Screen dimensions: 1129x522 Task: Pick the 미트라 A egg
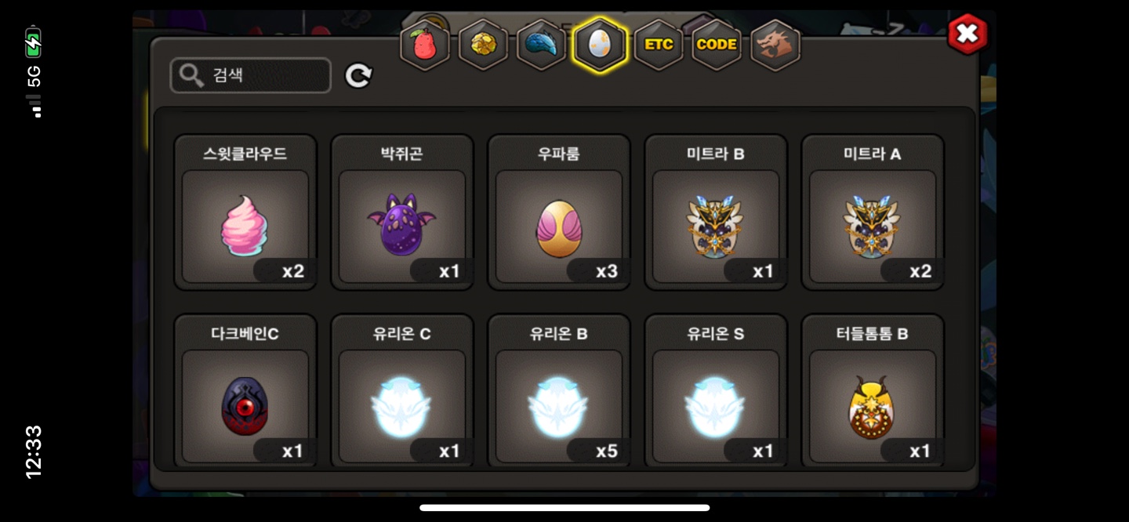[x=873, y=212]
